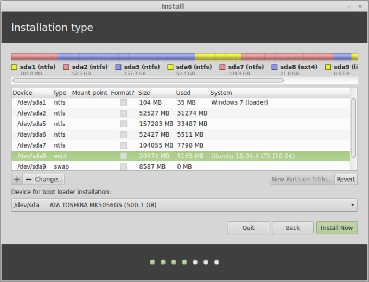This screenshot has height=282, width=369.
Task: Click the sda1 yellow legend swatch
Action: pos(15,67)
